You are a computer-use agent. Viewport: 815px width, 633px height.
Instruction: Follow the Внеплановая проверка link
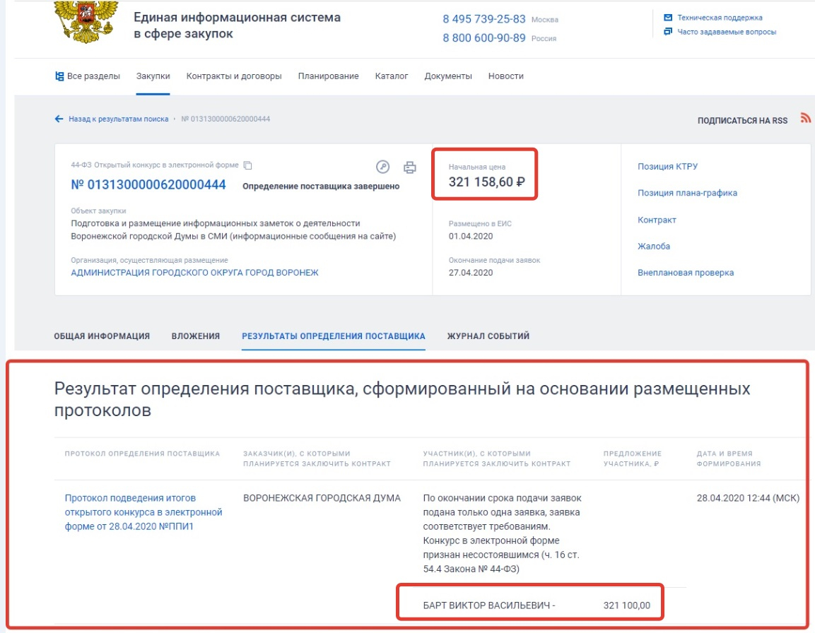[686, 273]
